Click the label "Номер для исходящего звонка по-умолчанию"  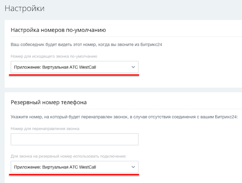pyautogui.click(x=54, y=56)
